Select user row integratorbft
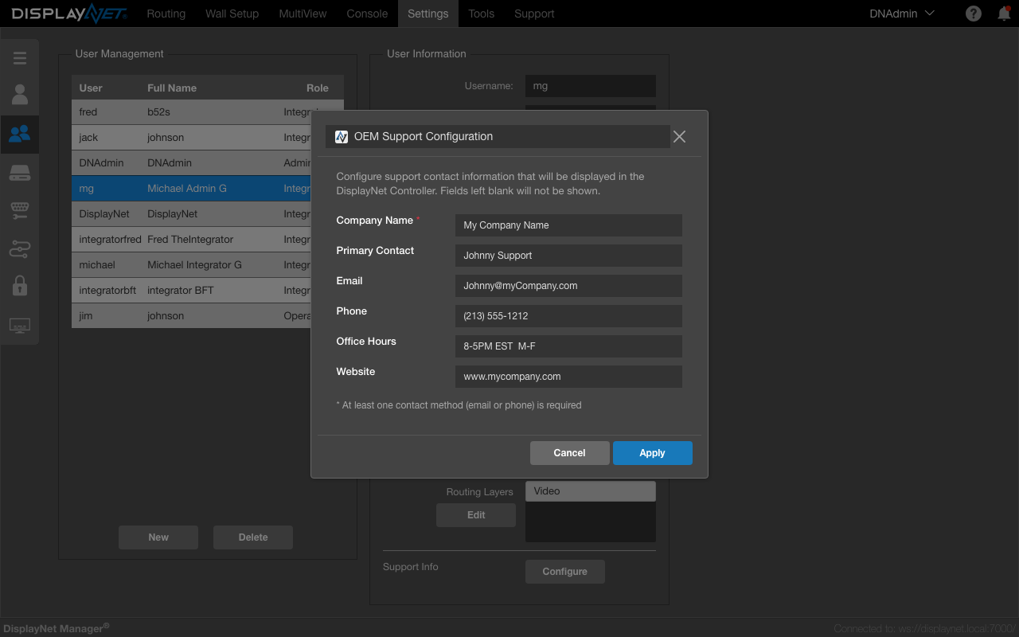Viewport: 1019px width, 637px height. pos(191,291)
